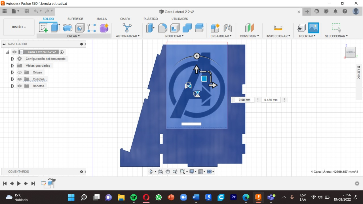The height and width of the screenshot is (204, 363).
Task: Select the Create Sketch tool
Action: pyautogui.click(x=43, y=28)
